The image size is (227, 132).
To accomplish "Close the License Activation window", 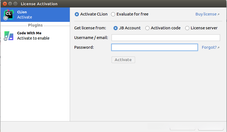I will [5, 4].
